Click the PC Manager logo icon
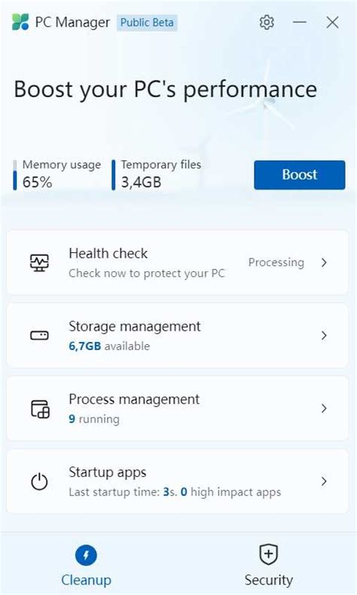 tap(20, 22)
